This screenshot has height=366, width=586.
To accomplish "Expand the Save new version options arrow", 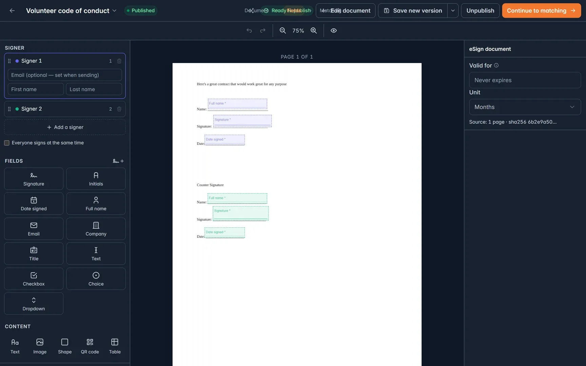I will (x=453, y=11).
